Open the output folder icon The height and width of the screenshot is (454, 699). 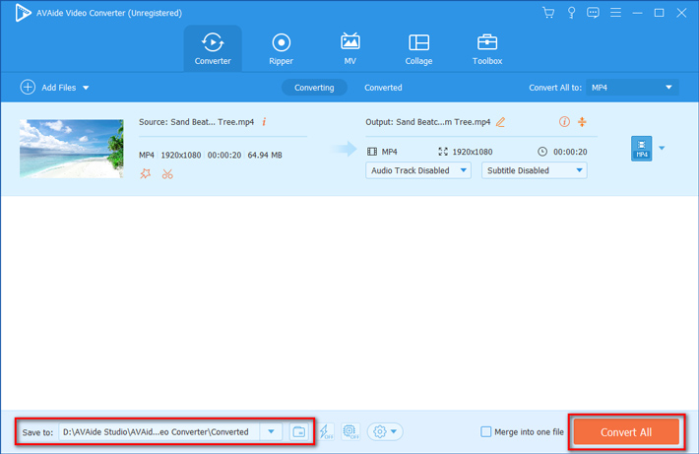[298, 432]
